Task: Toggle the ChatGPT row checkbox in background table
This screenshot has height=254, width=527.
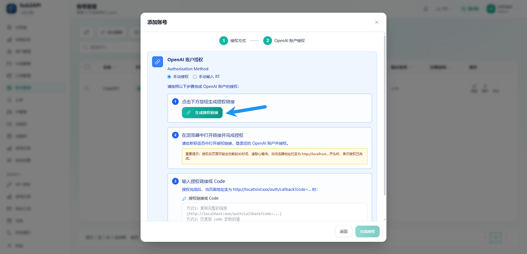Action: tap(87, 89)
